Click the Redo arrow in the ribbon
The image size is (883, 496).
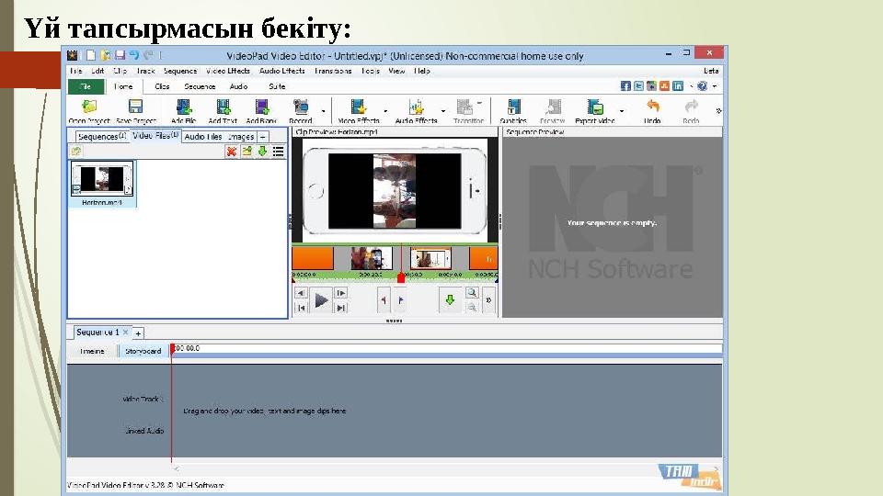point(691,106)
